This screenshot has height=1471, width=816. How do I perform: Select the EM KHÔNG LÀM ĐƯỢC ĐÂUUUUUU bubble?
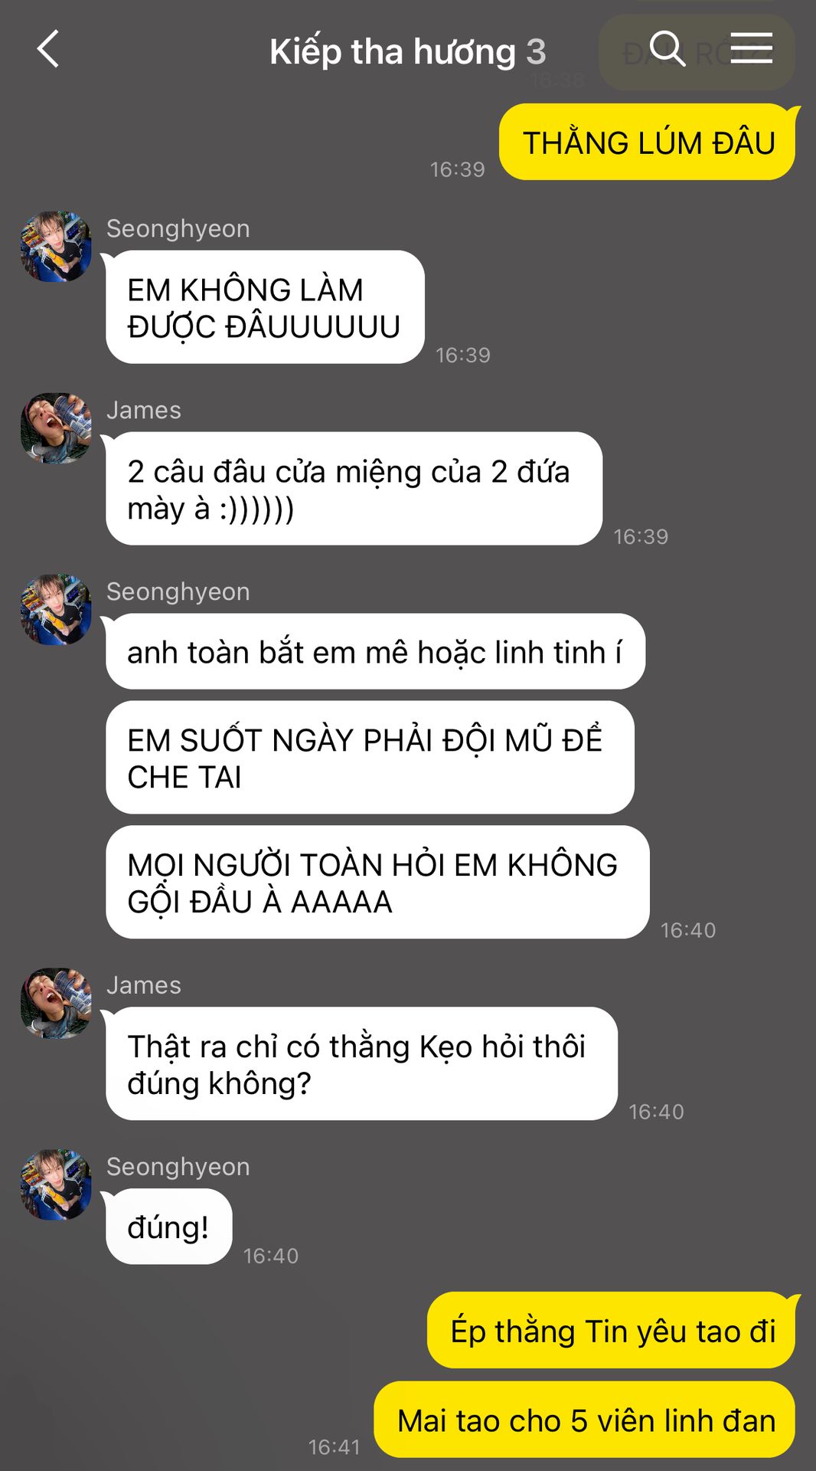(265, 307)
